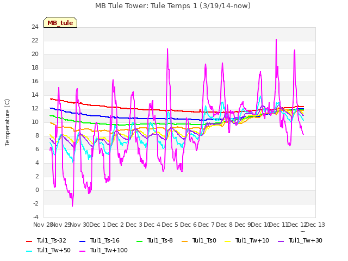The height and width of the screenshot is (261, 348).
Task: Click the green Tul1_Ts-8 legend swatch
Action: pos(139,241)
